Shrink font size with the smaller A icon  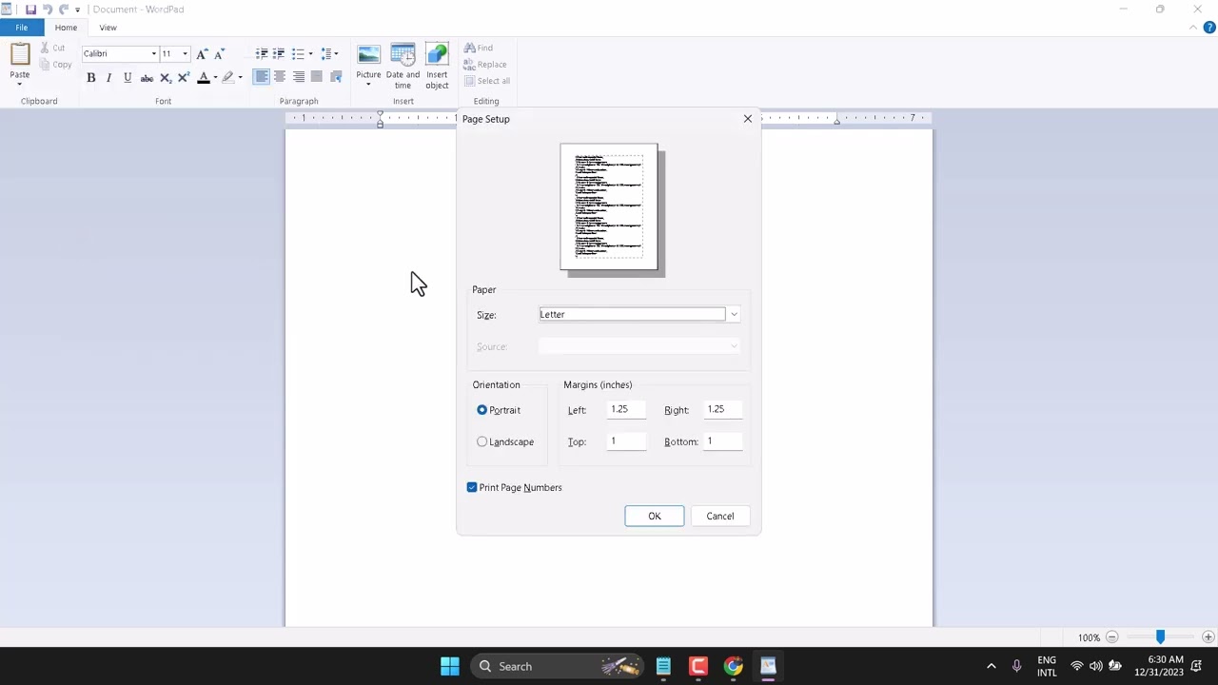tap(219, 54)
